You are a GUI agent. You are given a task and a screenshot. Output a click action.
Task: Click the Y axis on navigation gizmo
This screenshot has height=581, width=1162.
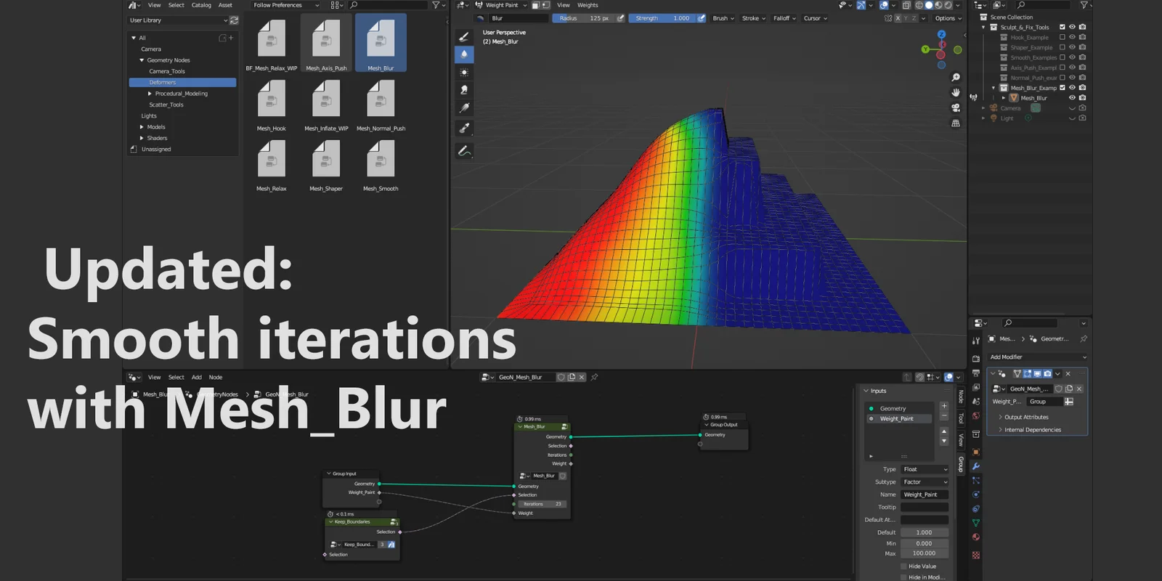click(925, 49)
